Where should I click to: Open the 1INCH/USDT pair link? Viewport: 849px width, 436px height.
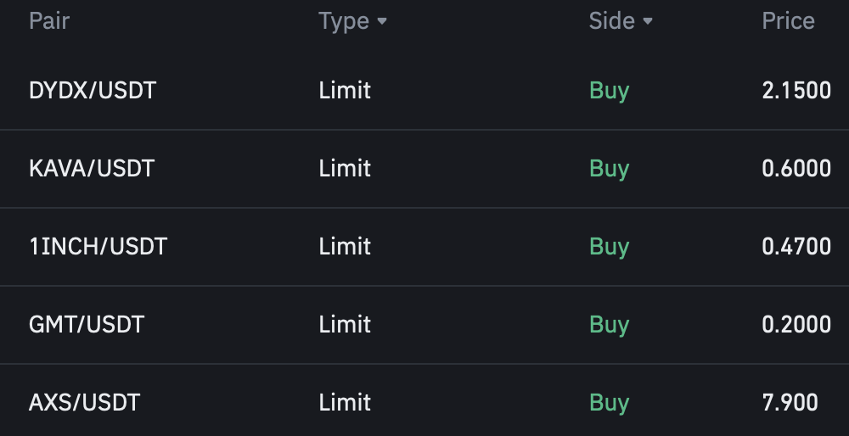98,247
